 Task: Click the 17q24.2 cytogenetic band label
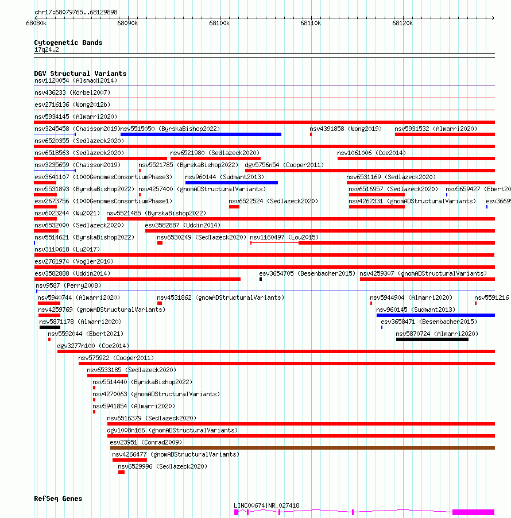pos(47,50)
